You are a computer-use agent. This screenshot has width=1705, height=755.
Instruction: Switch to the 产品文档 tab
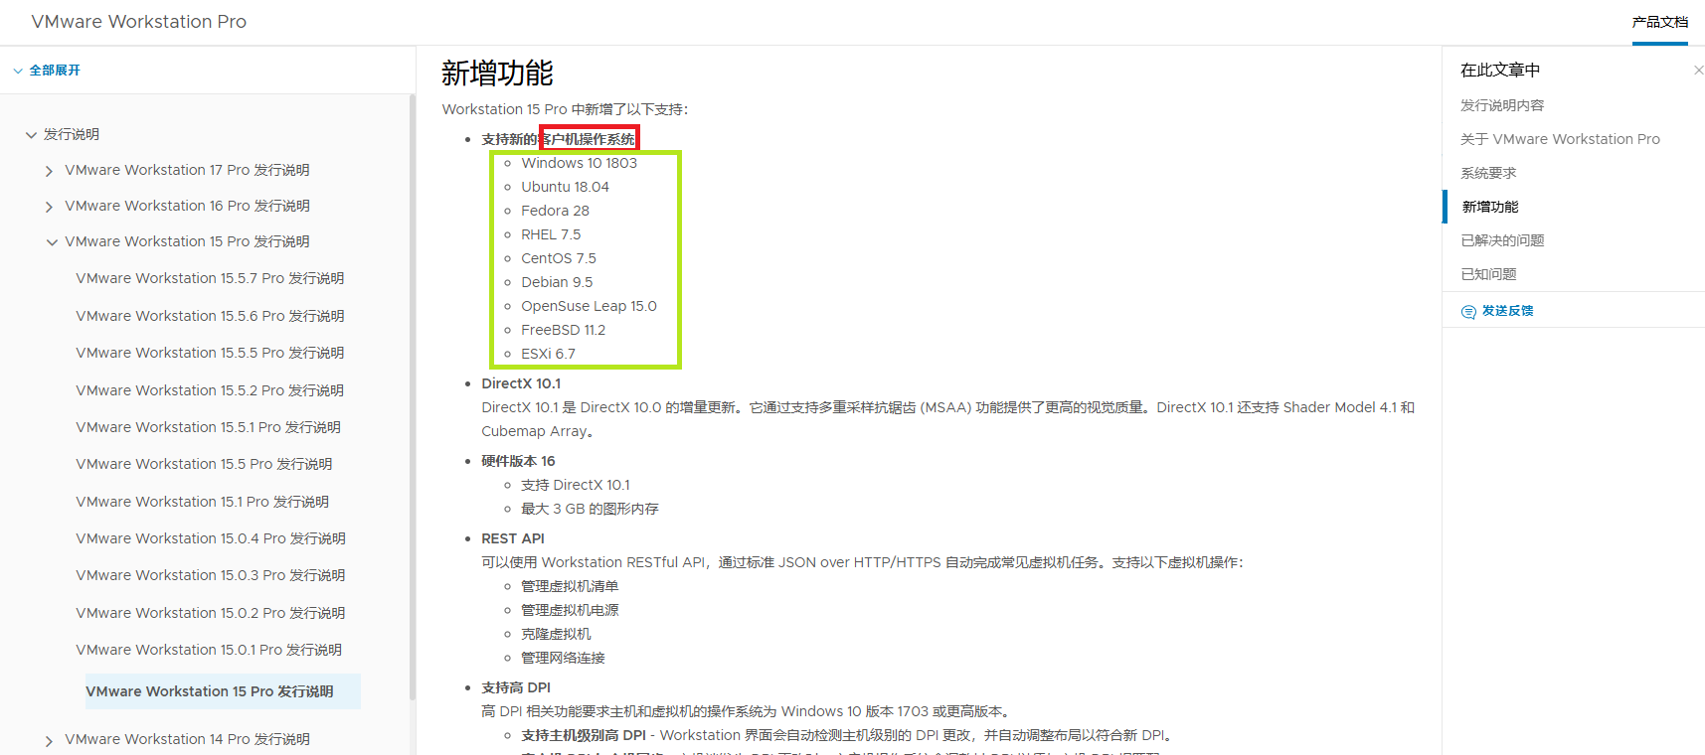(x=1659, y=22)
